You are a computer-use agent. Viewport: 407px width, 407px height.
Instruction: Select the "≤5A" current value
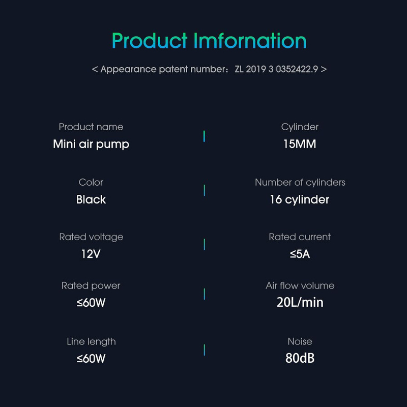[x=300, y=253]
